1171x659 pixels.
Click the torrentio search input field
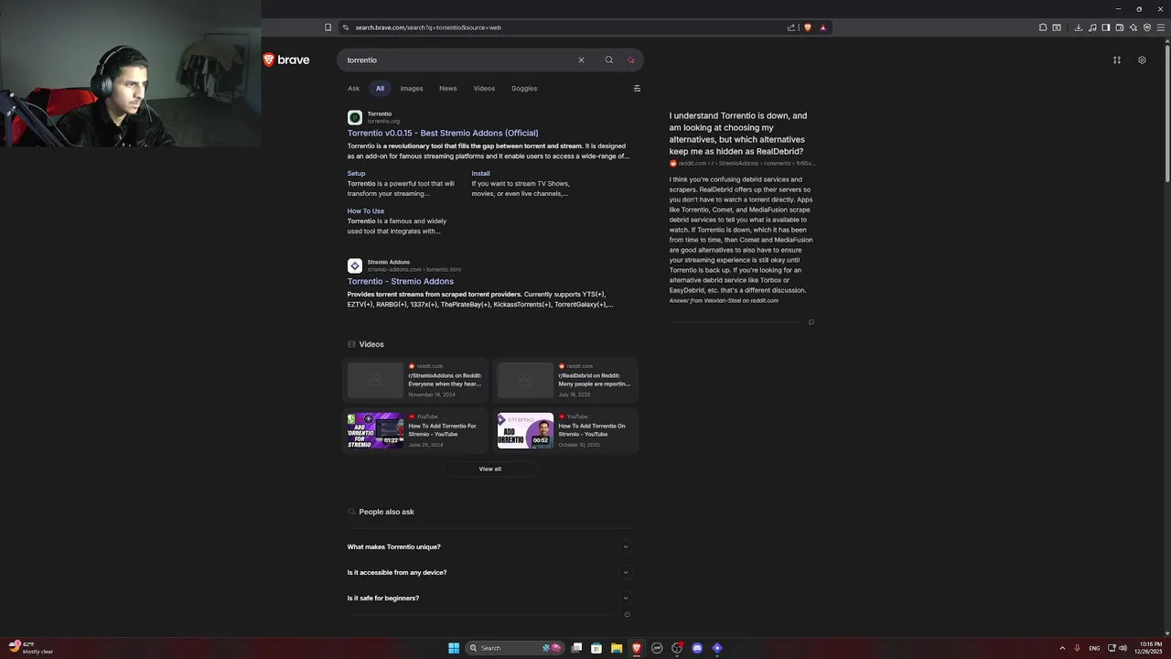457,60
